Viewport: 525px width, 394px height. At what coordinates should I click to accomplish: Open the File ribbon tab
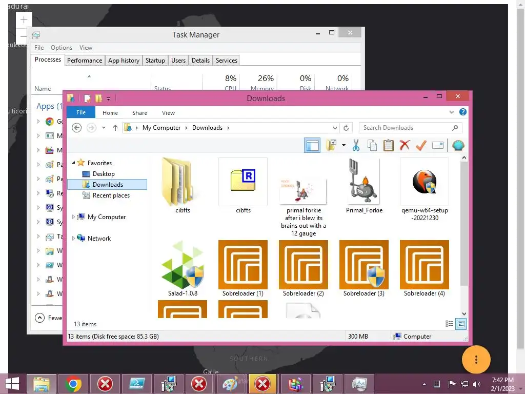pyautogui.click(x=80, y=112)
